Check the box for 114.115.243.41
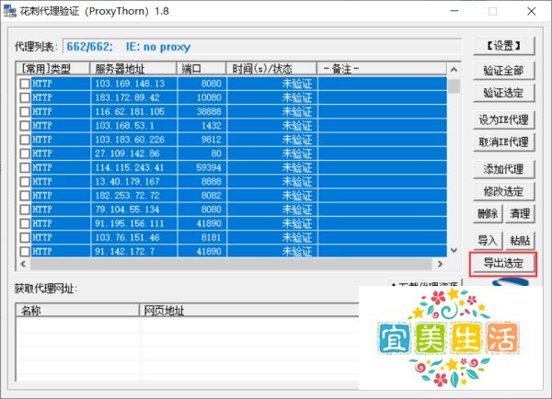 25,167
